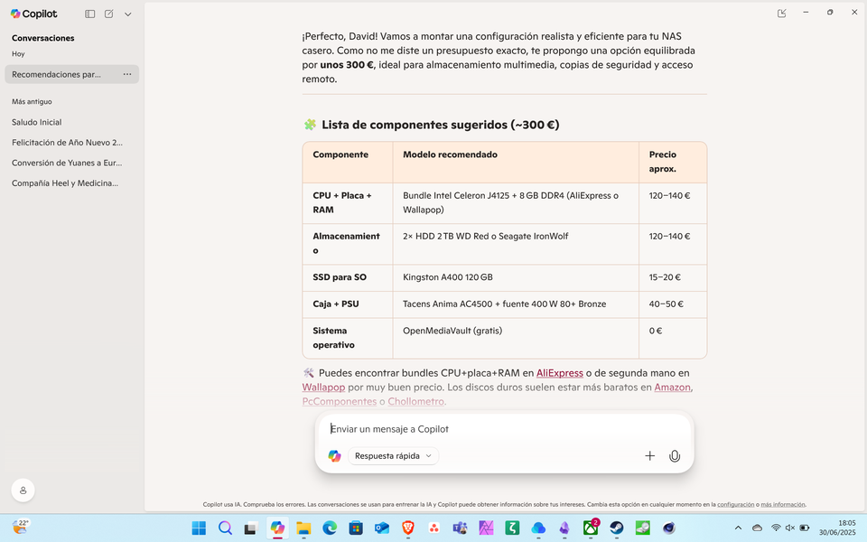The width and height of the screenshot is (867, 542).
Task: Follow the Amazon link
Action: (672, 388)
